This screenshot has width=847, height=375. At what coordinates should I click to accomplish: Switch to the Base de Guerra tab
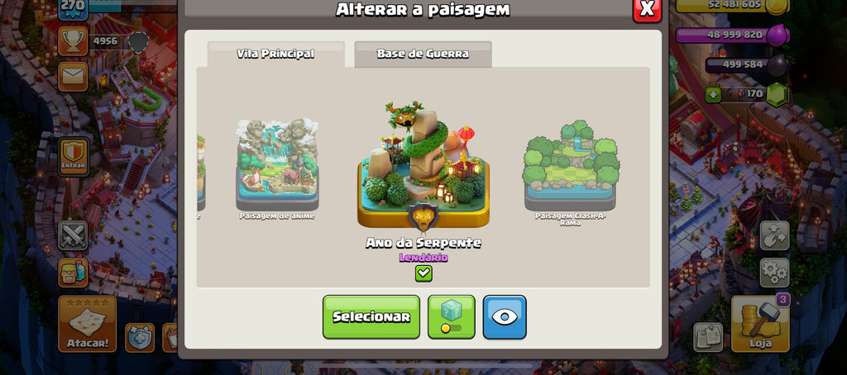coord(423,54)
